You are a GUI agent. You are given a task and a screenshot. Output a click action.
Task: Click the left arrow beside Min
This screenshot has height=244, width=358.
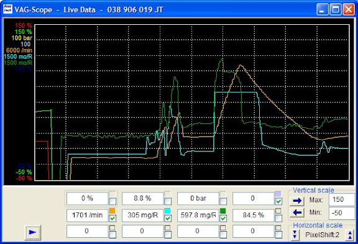click(297, 212)
